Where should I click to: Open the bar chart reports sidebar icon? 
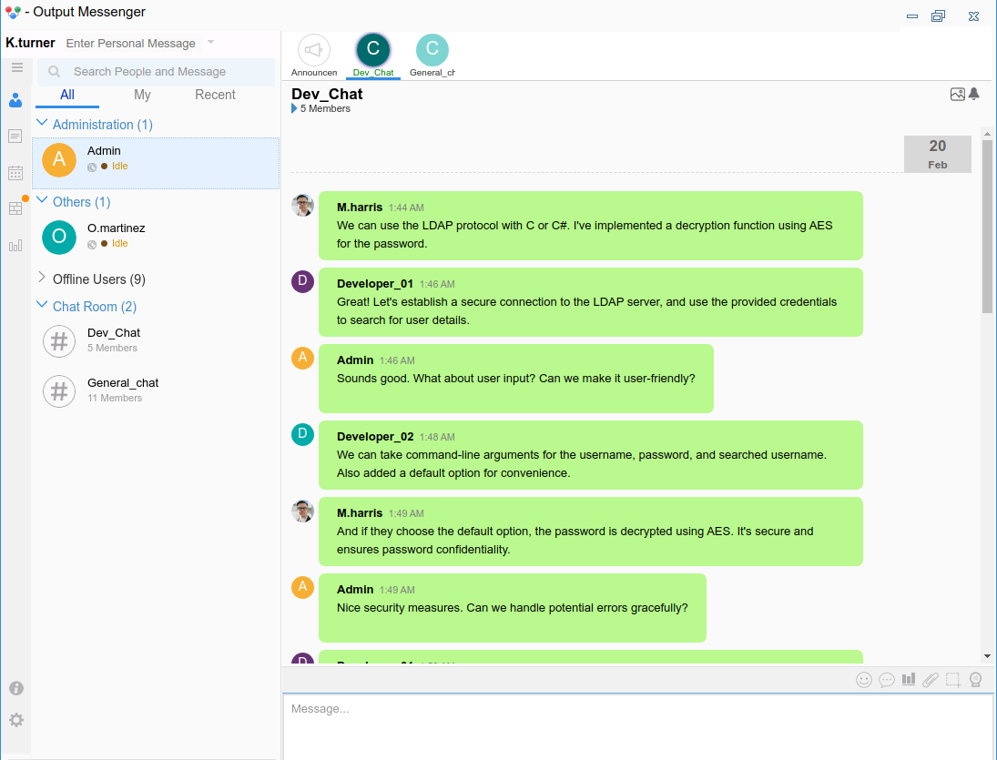coord(15,245)
